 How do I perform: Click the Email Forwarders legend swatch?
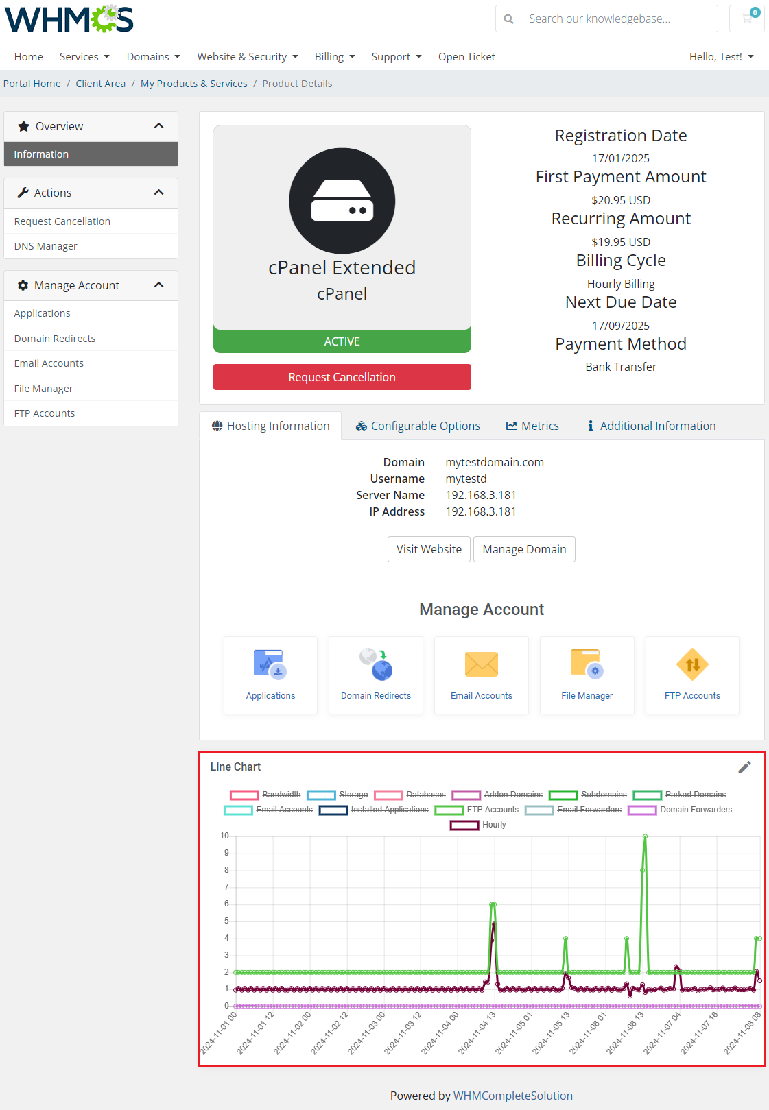[539, 810]
